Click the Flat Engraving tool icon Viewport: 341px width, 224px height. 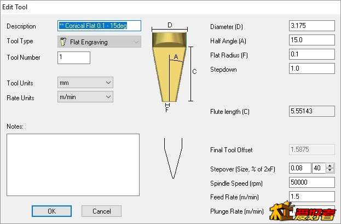63,42
